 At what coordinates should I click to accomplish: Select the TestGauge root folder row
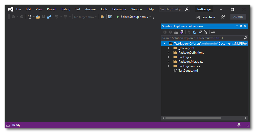pos(205,44)
